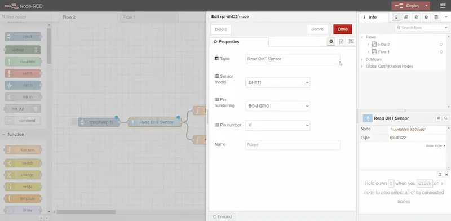The width and height of the screenshot is (451, 221).
Task: Expand Flow 1 in the outline tree
Action: tap(368, 52)
